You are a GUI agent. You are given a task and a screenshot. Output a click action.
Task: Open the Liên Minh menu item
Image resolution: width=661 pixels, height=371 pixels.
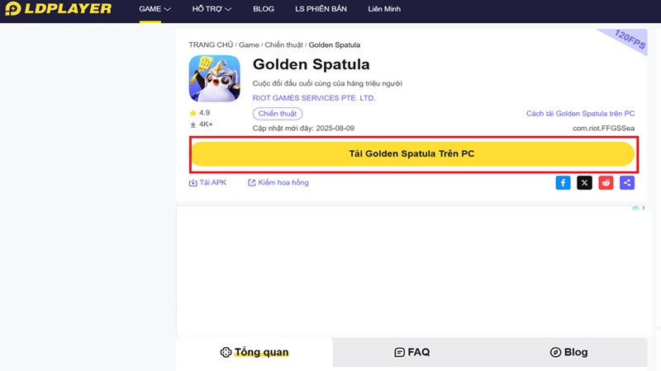tap(384, 9)
